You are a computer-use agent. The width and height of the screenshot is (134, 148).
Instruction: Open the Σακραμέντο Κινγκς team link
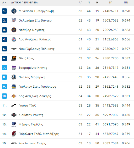click(33, 68)
